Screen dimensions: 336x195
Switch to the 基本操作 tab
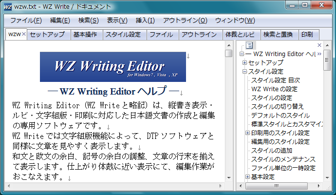[x=87, y=35]
